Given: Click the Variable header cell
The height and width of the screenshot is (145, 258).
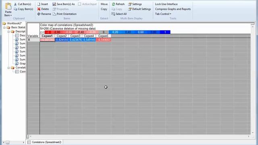Looking at the screenshot, I should coord(33,36).
